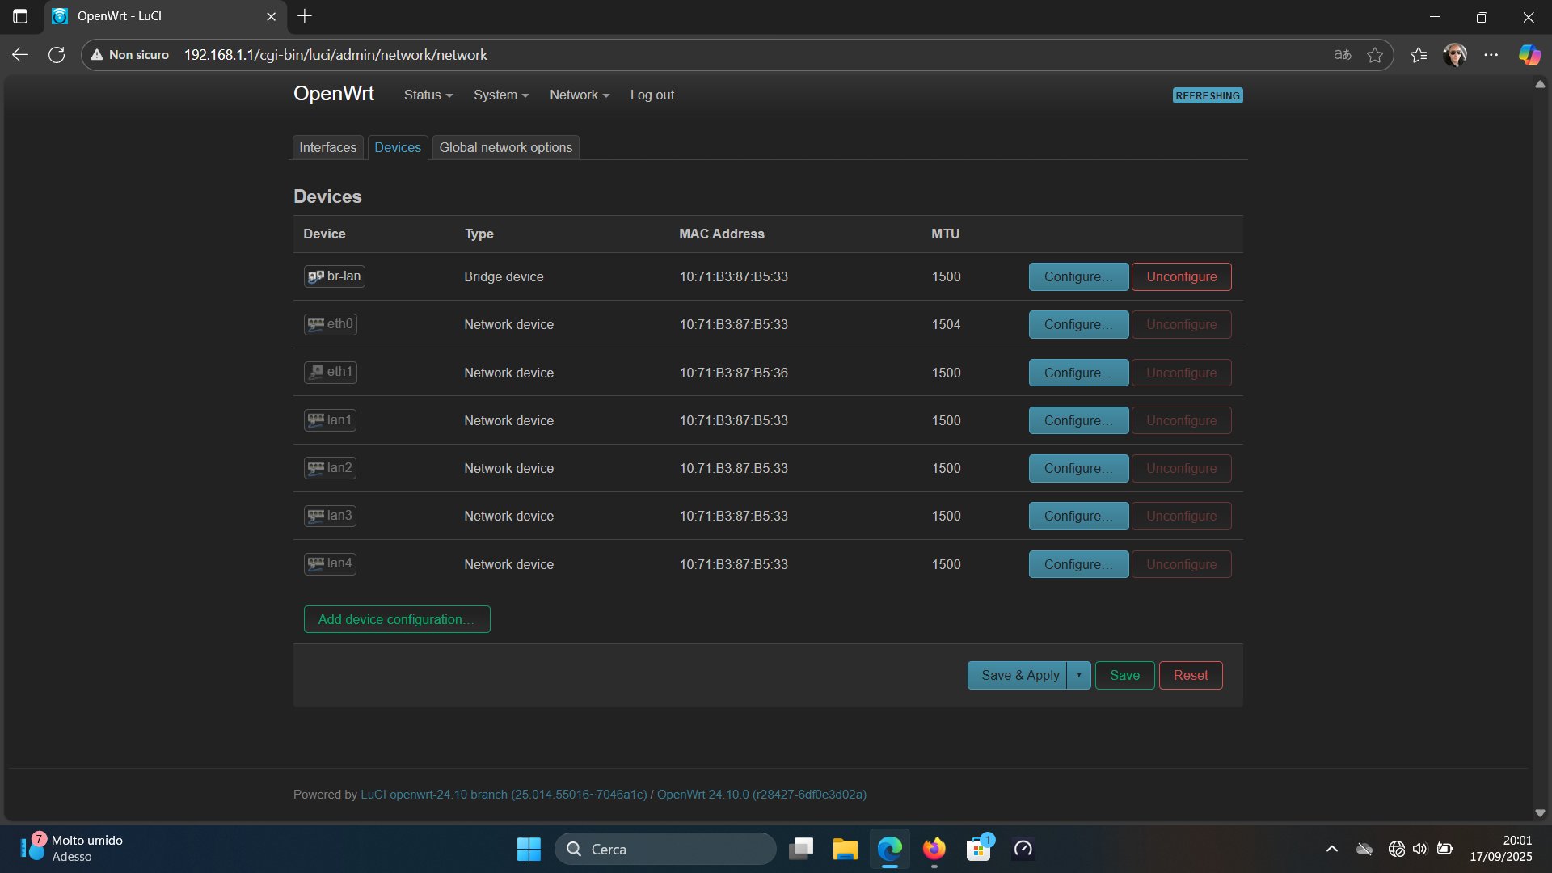Click the eth1 device icon badge
The image size is (1552, 873).
click(330, 372)
